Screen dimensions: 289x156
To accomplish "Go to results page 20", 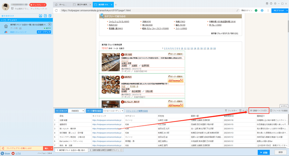I will coord(215,48).
